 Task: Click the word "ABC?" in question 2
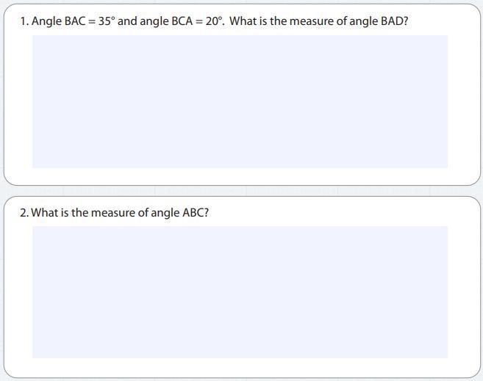tap(196, 213)
